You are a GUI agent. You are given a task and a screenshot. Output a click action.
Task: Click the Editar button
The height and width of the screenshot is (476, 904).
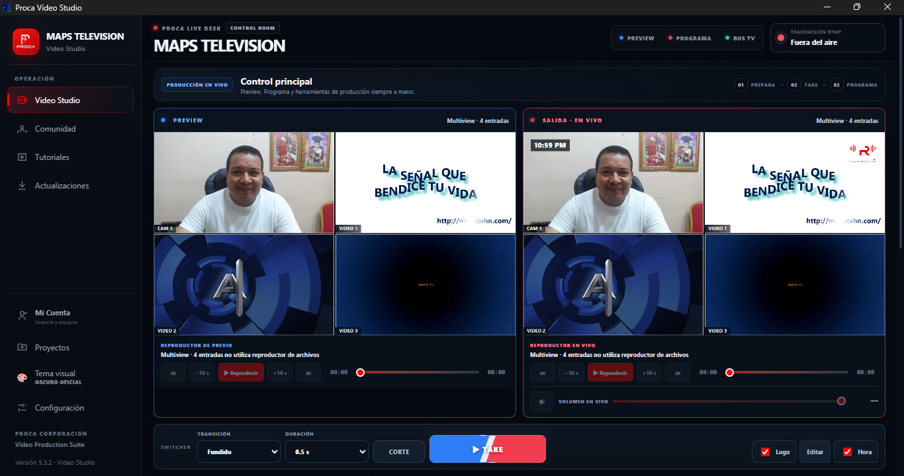[815, 452]
